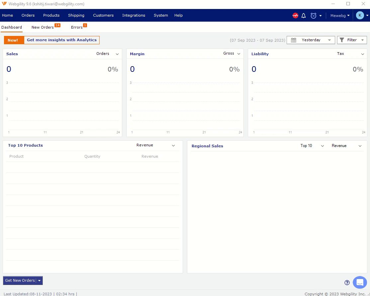Click the Regional Sales heading

click(207, 146)
